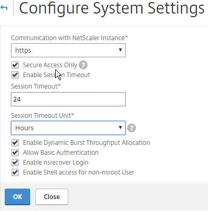The width and height of the screenshot is (208, 211).
Task: Toggle the Secure Access Only checkbox
Action: coord(15,65)
